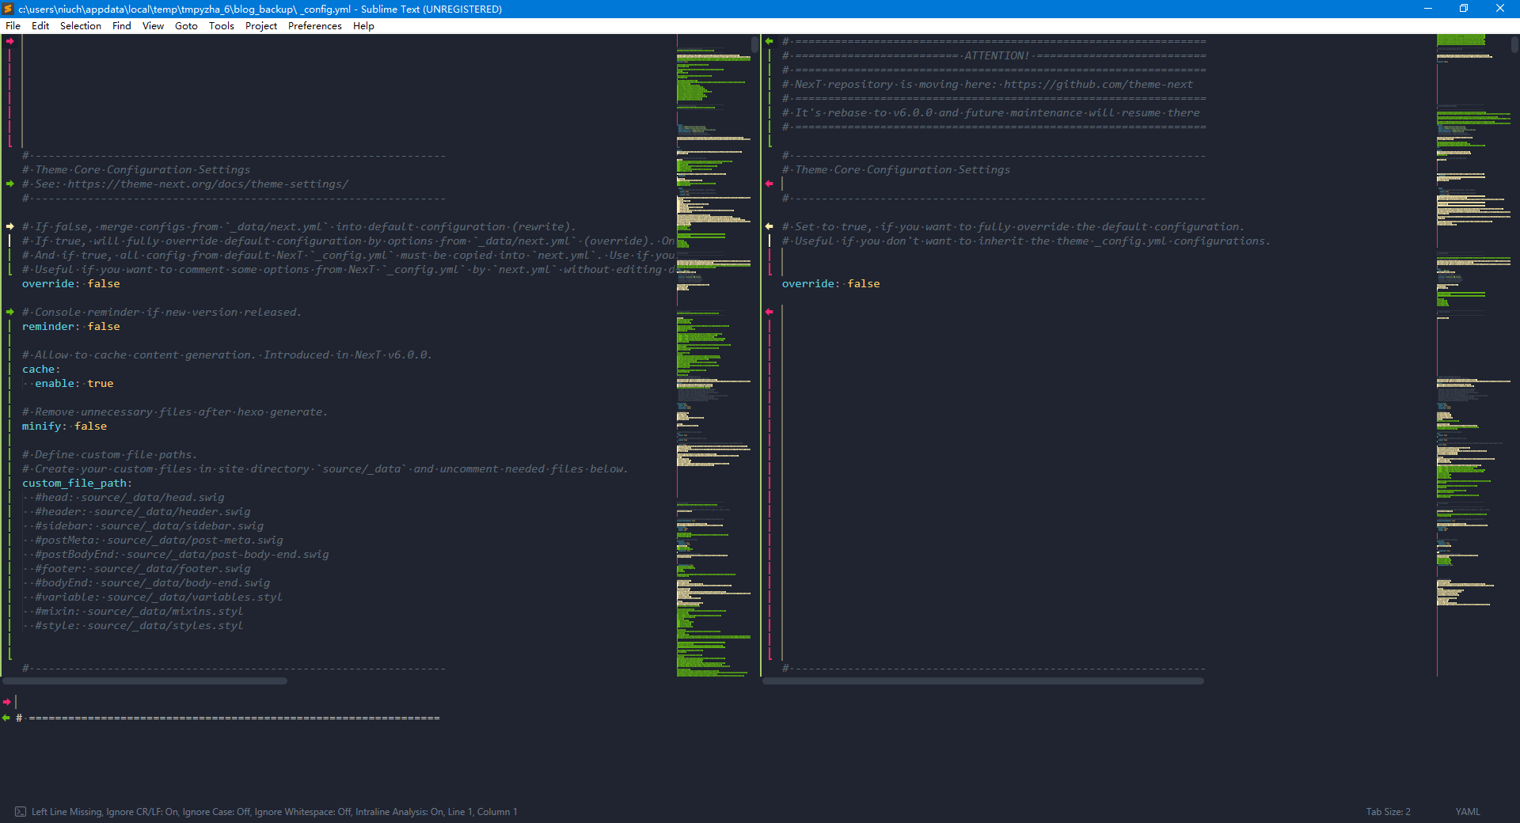Click '#variable: source/_data/variables.styl' line
This screenshot has width=1520, height=823.
click(x=158, y=597)
